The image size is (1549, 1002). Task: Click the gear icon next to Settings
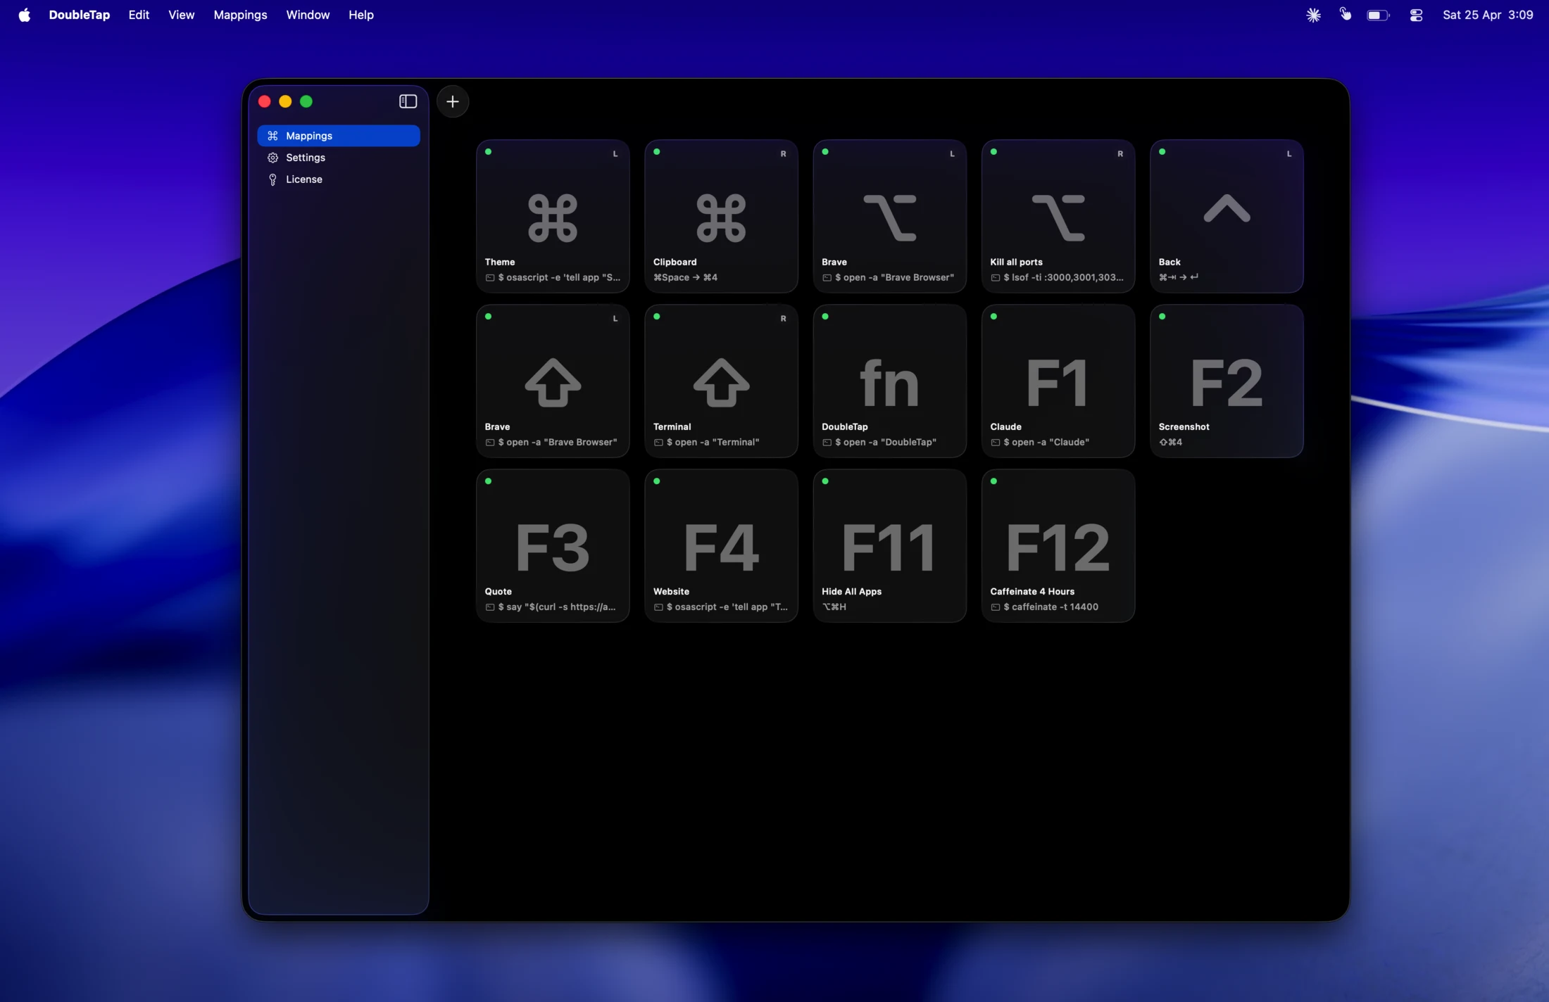[273, 158]
